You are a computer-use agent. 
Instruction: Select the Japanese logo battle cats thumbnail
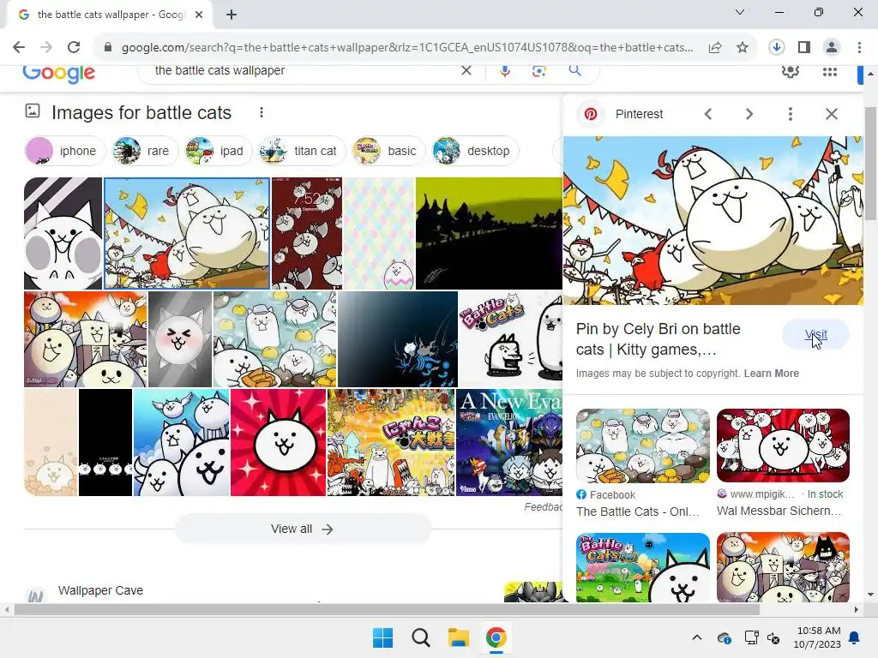391,443
